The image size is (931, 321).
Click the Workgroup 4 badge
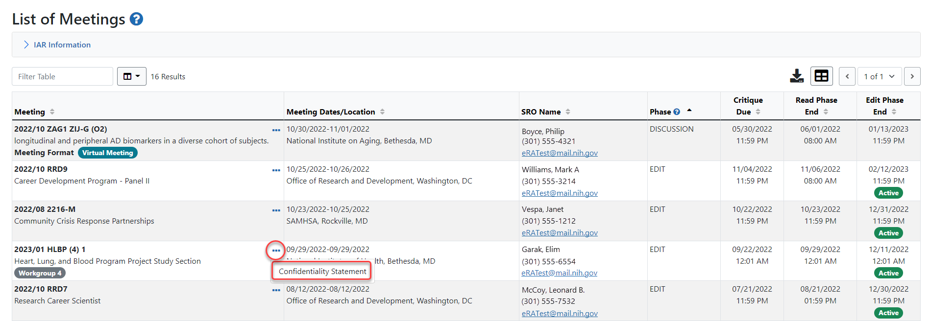point(40,273)
